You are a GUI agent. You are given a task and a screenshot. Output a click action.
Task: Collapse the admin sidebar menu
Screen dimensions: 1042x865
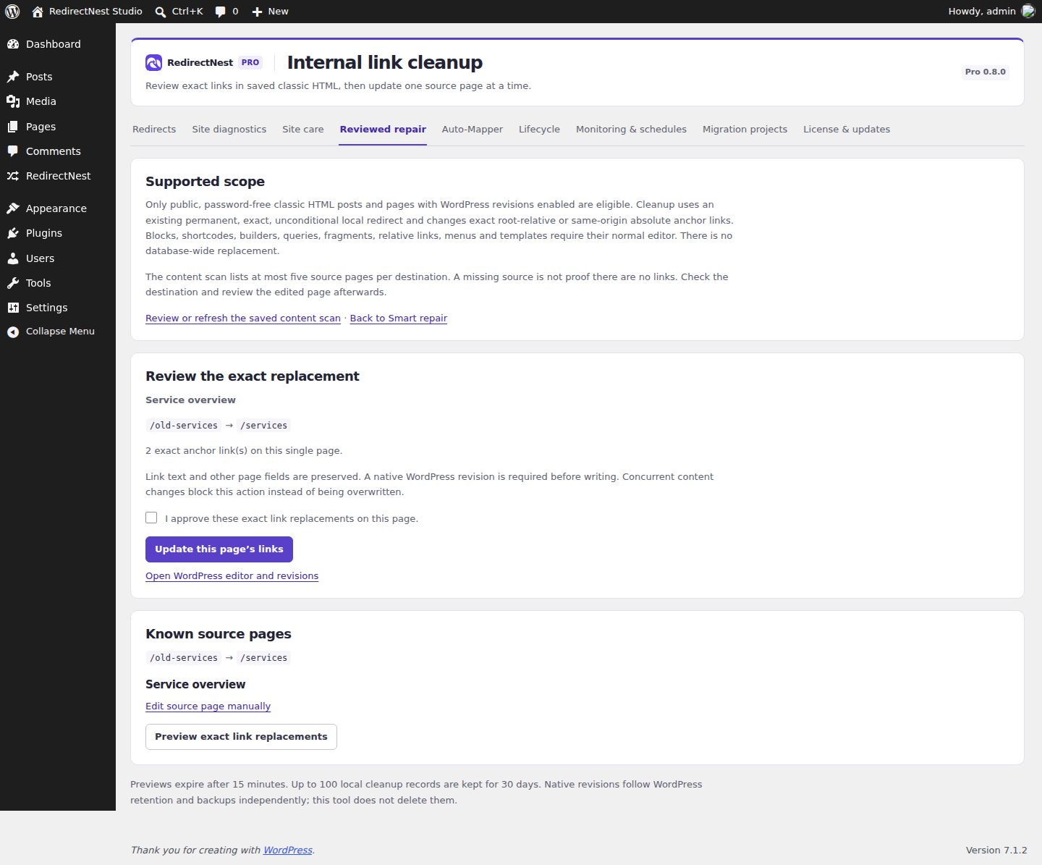click(58, 332)
